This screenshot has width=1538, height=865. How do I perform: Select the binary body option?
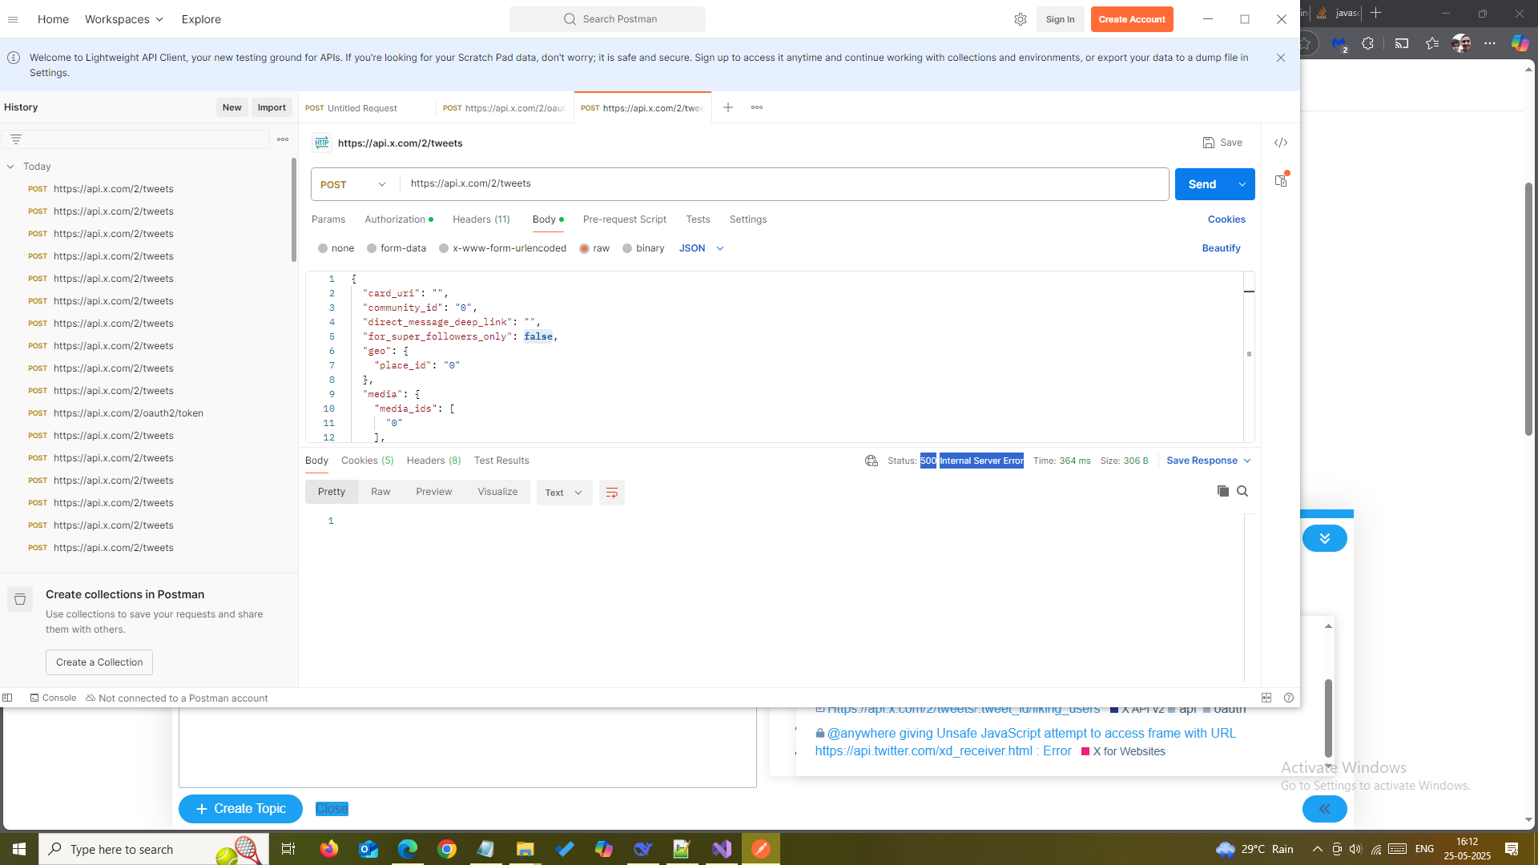643,248
